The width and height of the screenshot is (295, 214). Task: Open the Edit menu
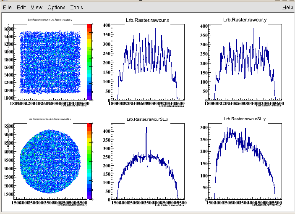21,8
